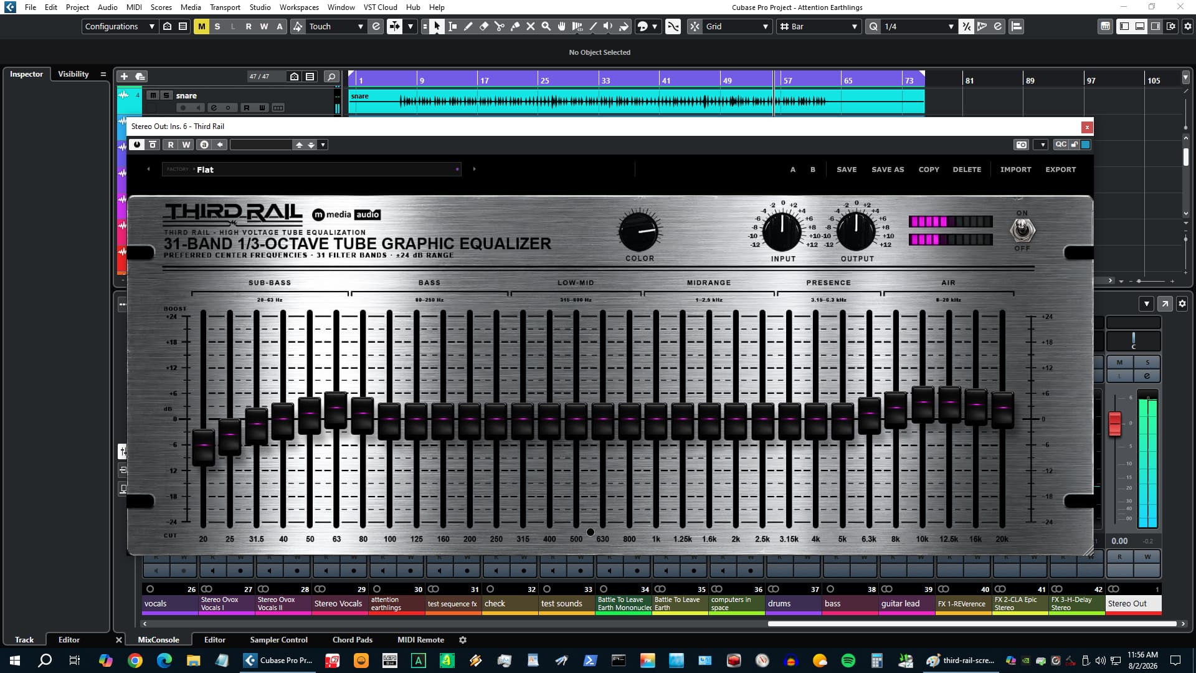
Task: Open the Bar grid type dropdown
Action: [819, 26]
